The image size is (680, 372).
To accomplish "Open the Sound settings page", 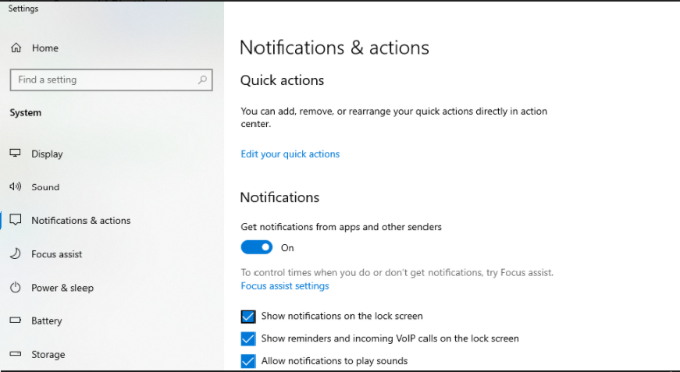I will click(x=45, y=187).
